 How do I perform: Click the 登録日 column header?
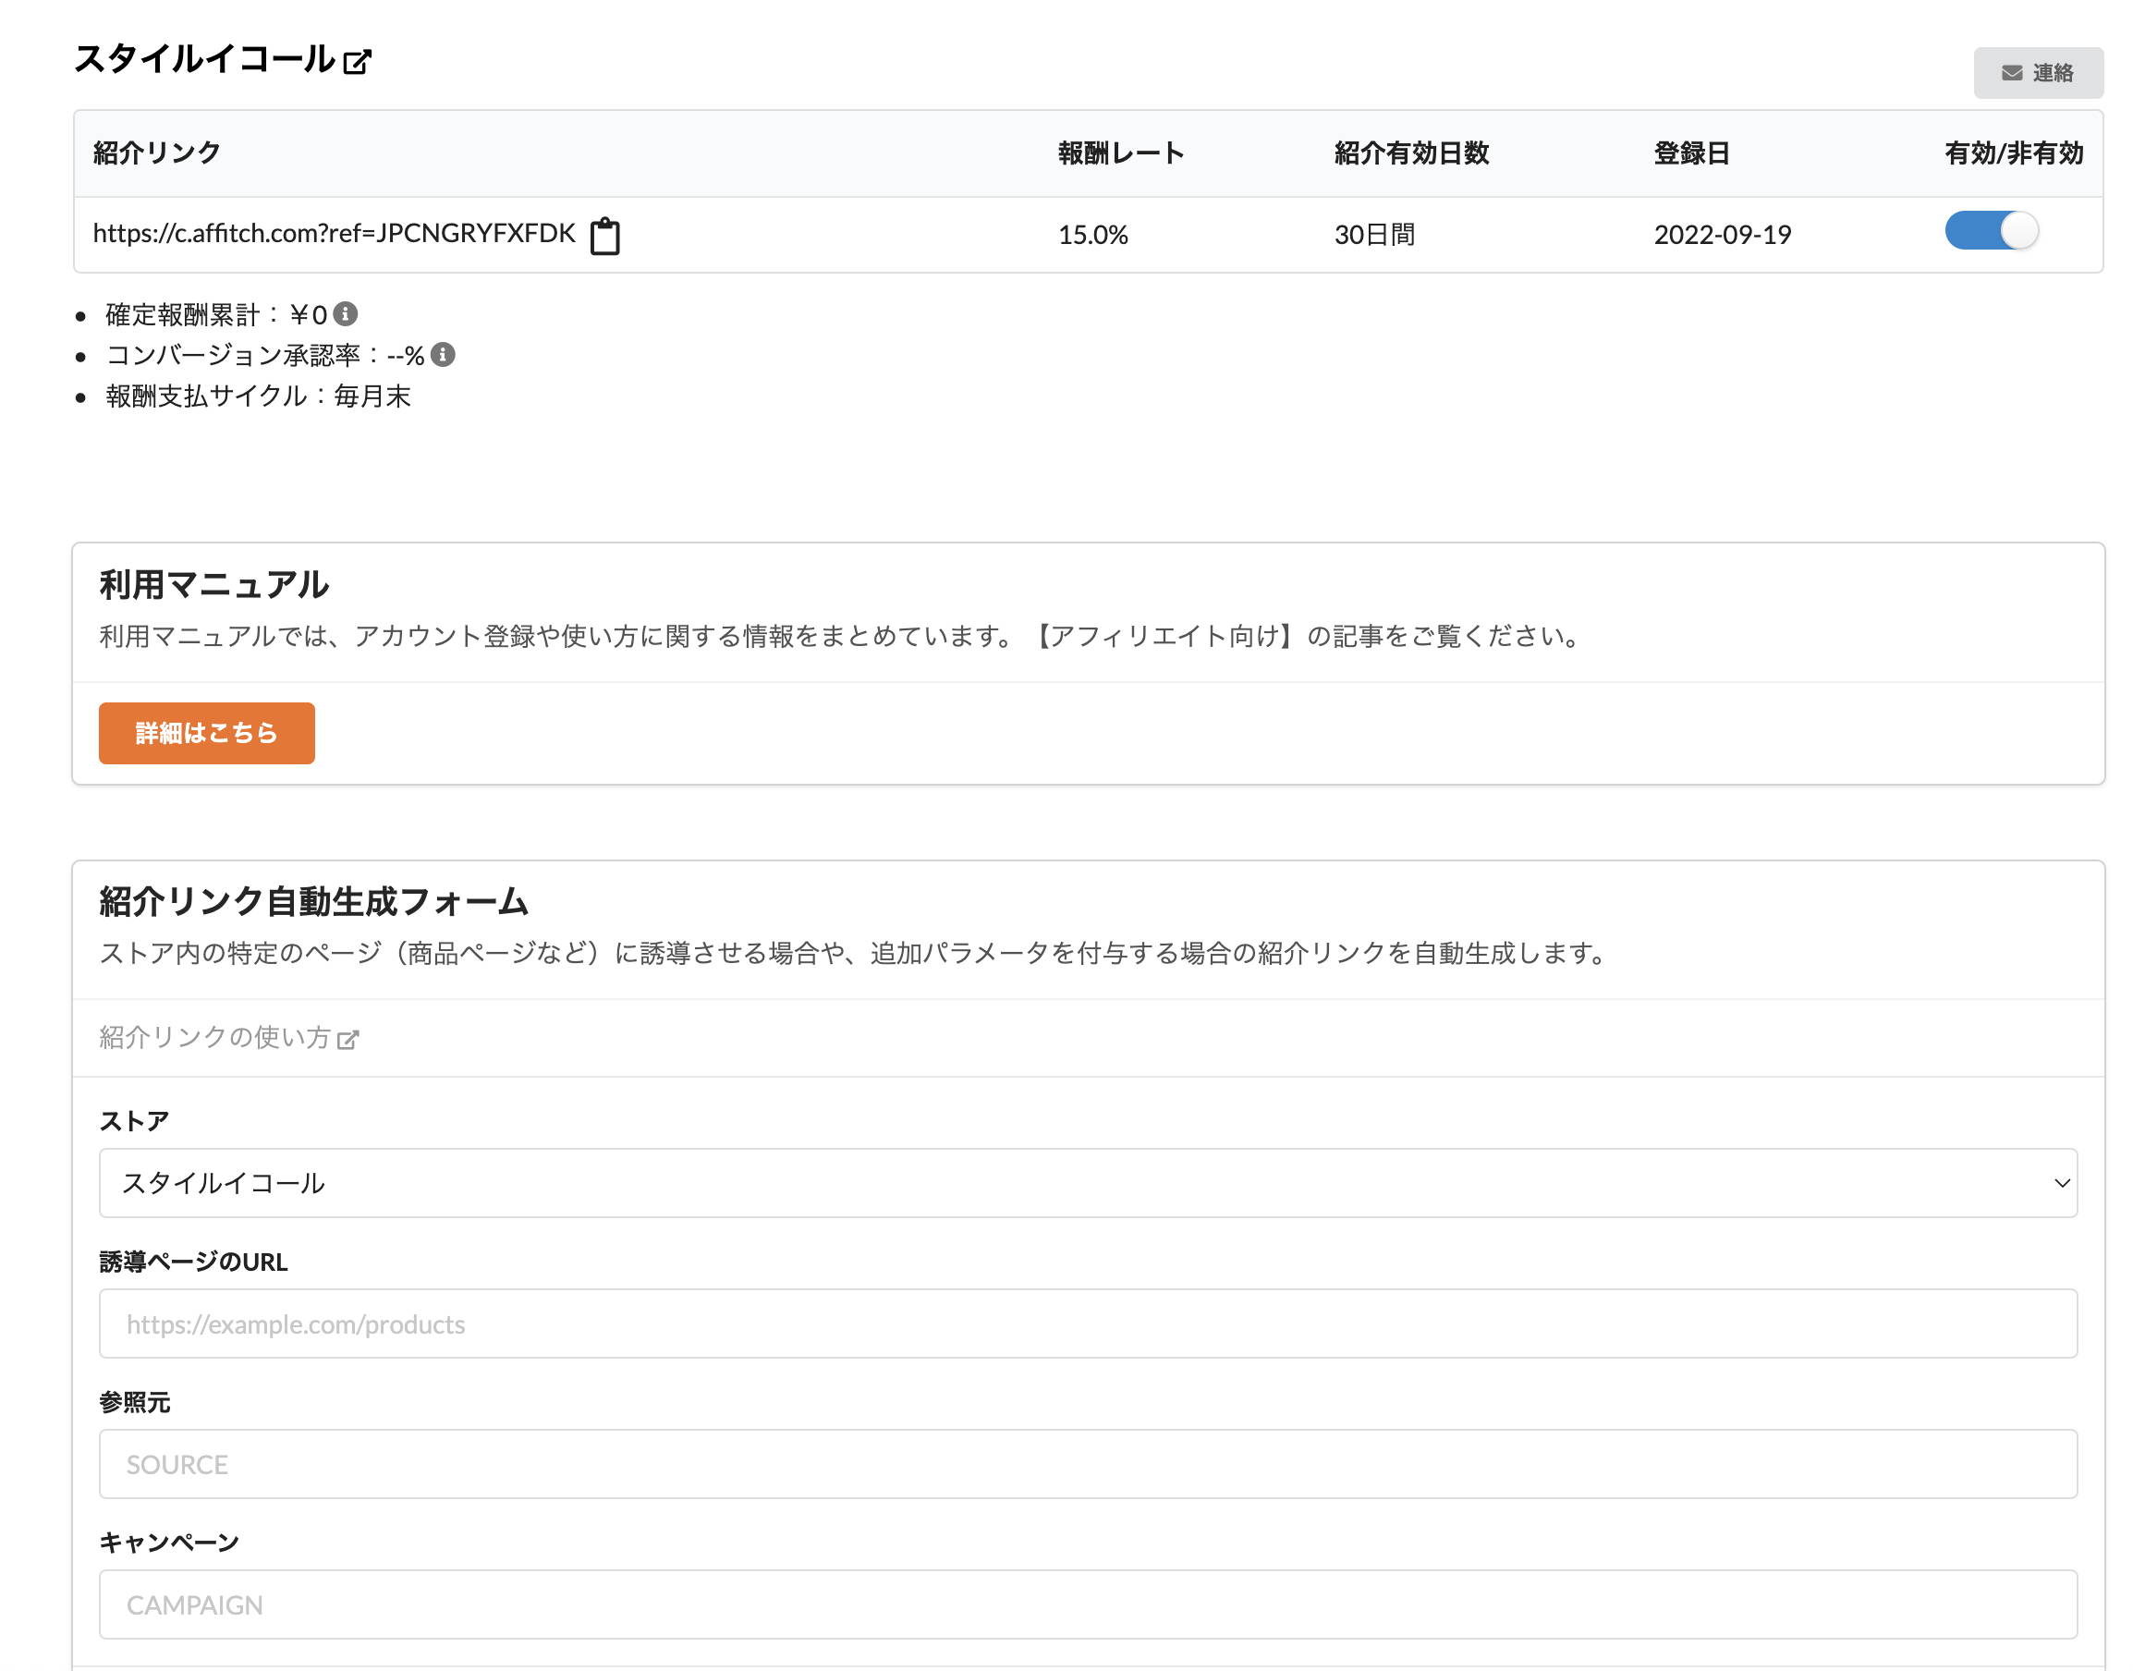click(1692, 152)
